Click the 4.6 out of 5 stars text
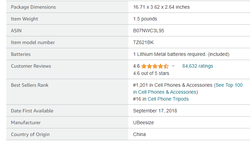 (x=151, y=73)
